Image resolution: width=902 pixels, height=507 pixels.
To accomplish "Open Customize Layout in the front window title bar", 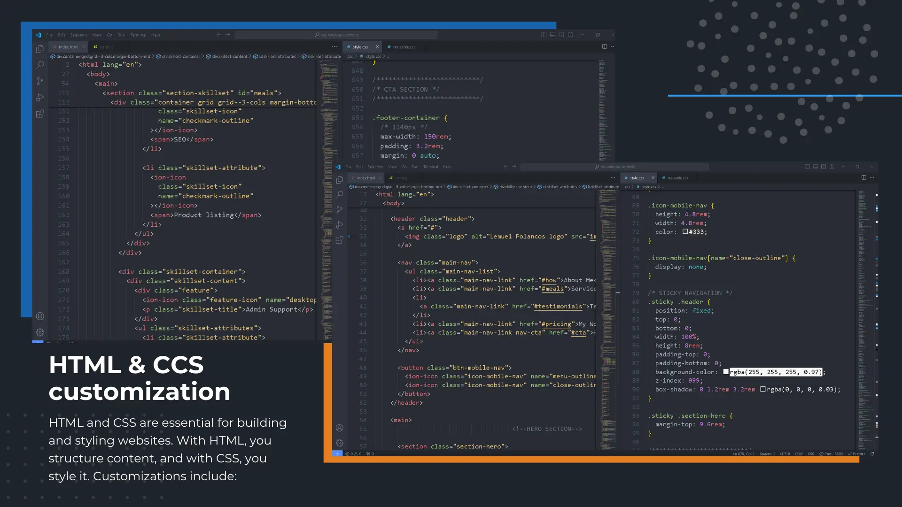I will point(832,167).
